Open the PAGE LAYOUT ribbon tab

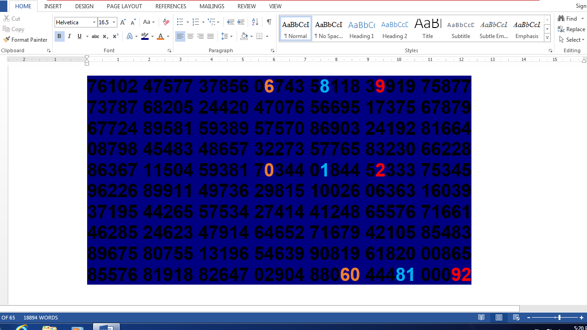coord(124,6)
